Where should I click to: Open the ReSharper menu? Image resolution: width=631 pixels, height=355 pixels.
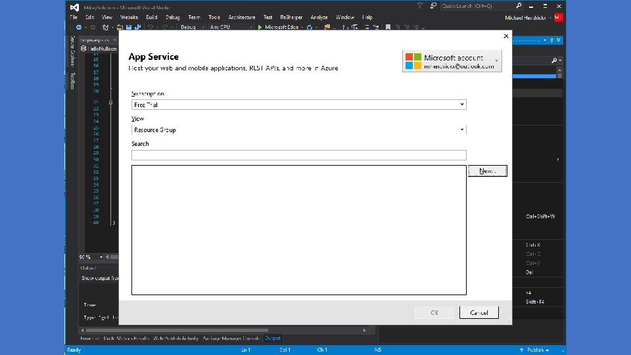(291, 17)
